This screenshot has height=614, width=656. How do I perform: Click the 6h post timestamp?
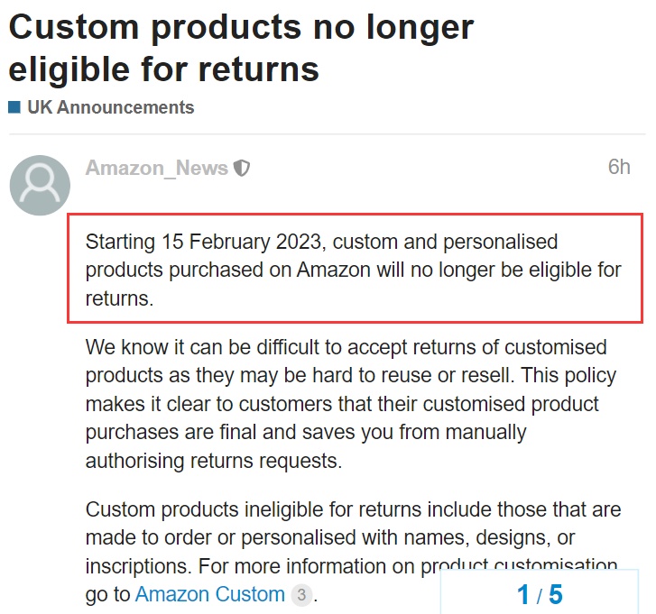(x=618, y=168)
